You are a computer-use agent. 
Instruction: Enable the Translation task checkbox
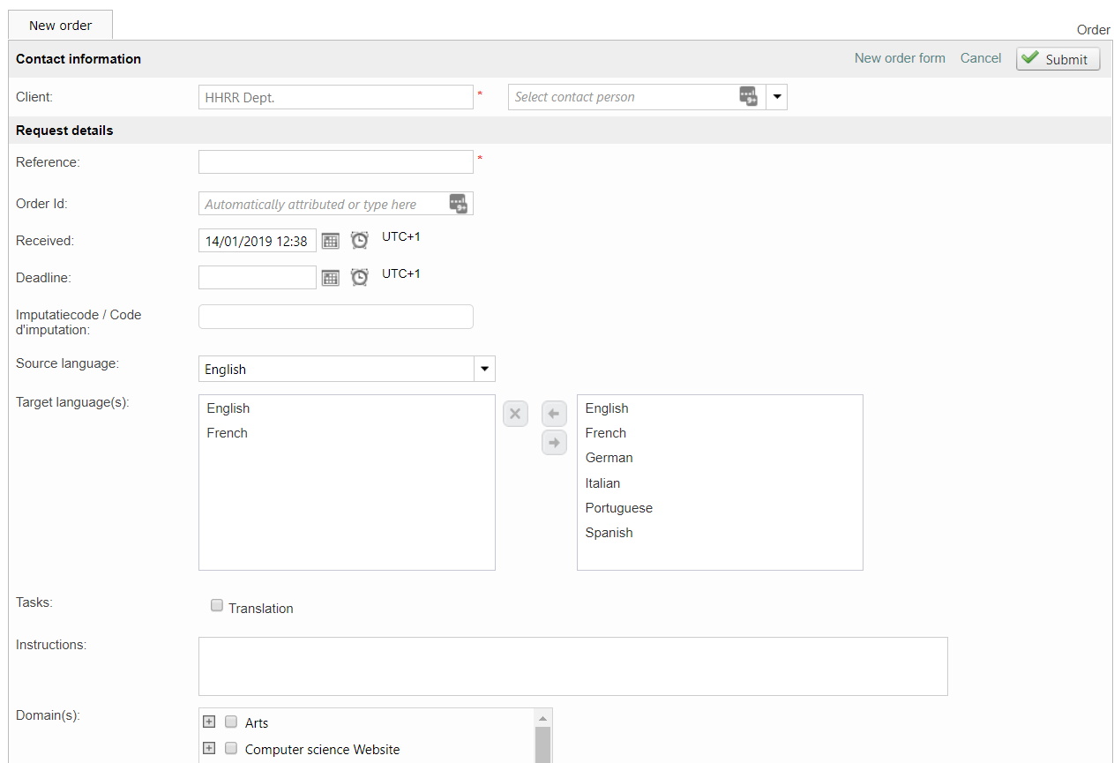217,606
